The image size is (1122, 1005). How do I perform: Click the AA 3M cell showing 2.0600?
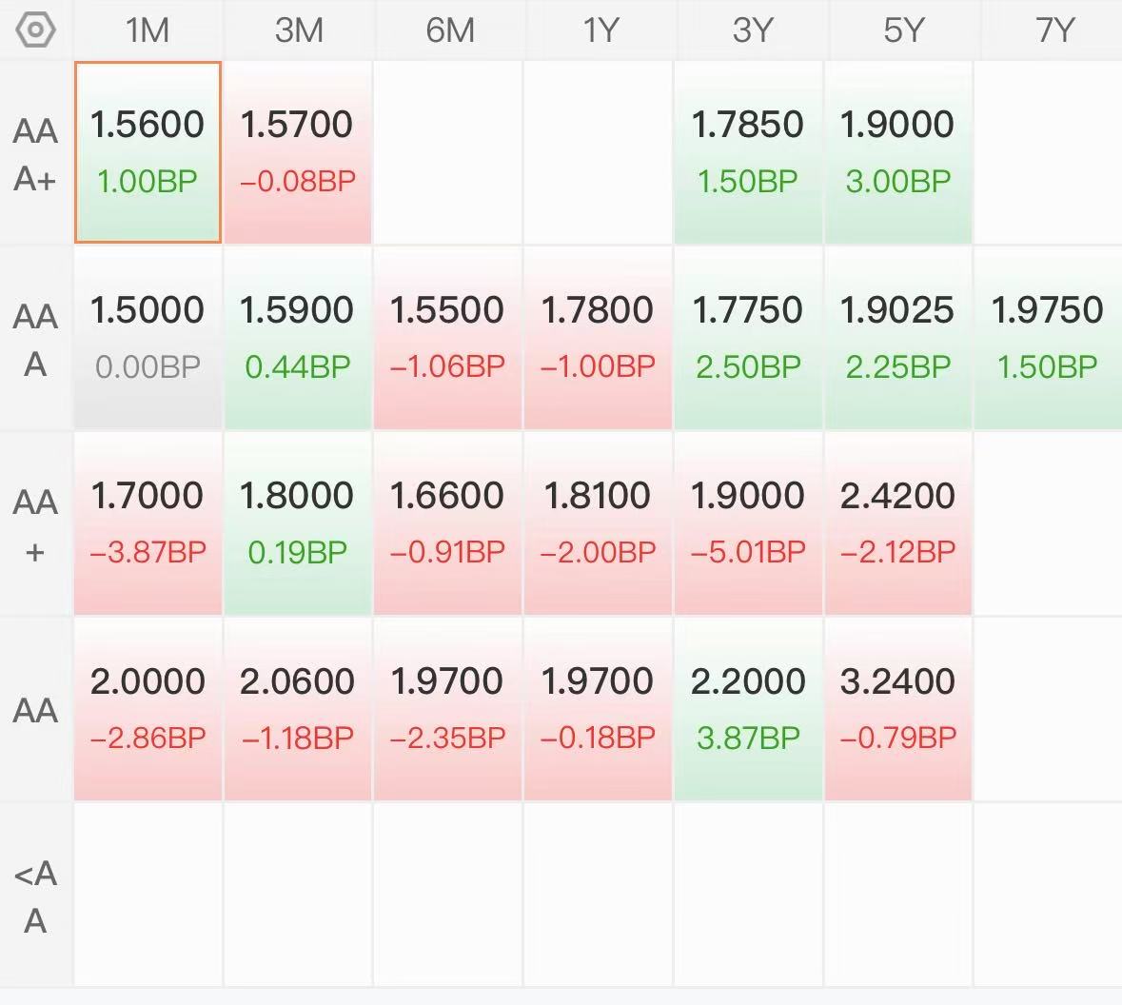pos(298,709)
